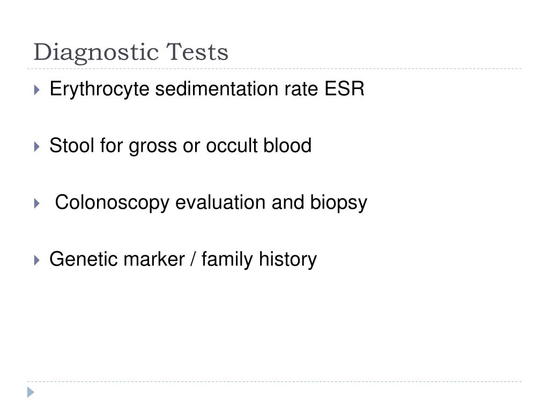
Task: Click the word Tests in the title
Action: (197, 52)
